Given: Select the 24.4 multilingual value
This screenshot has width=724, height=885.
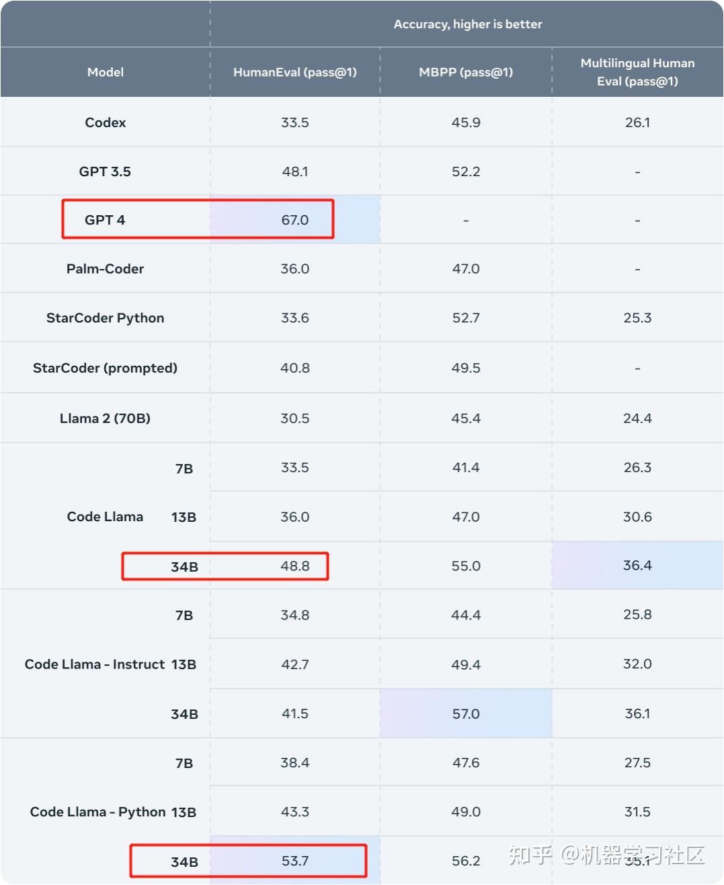Looking at the screenshot, I should point(637,418).
